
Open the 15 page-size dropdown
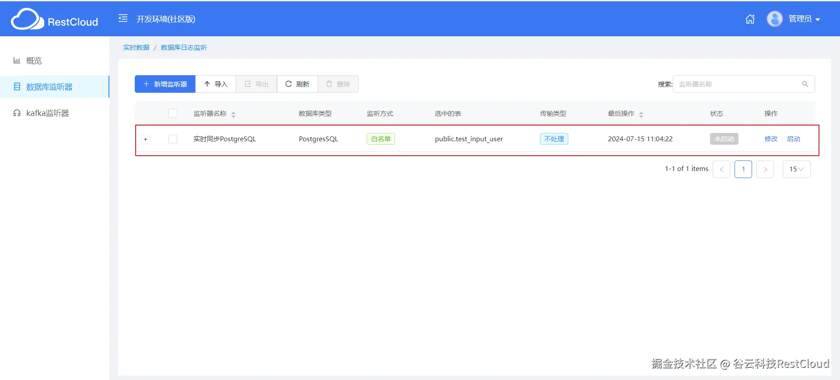coord(796,169)
